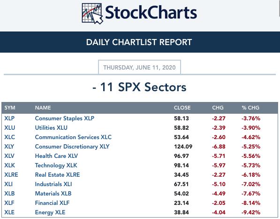This screenshot has height=219, width=280.
Task: Click the % CHG column header
Action: [x=250, y=108]
